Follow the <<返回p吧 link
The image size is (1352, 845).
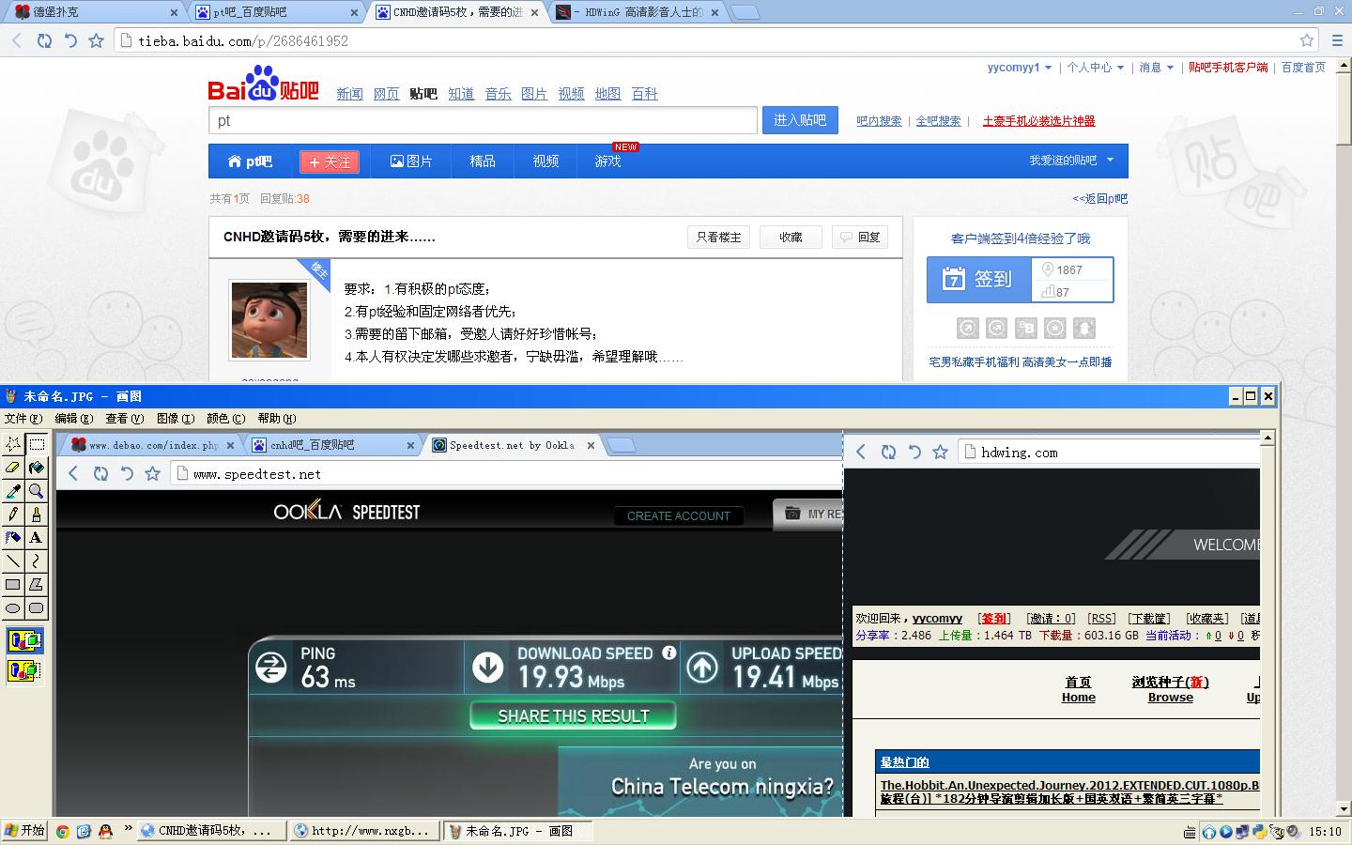pyautogui.click(x=1100, y=199)
